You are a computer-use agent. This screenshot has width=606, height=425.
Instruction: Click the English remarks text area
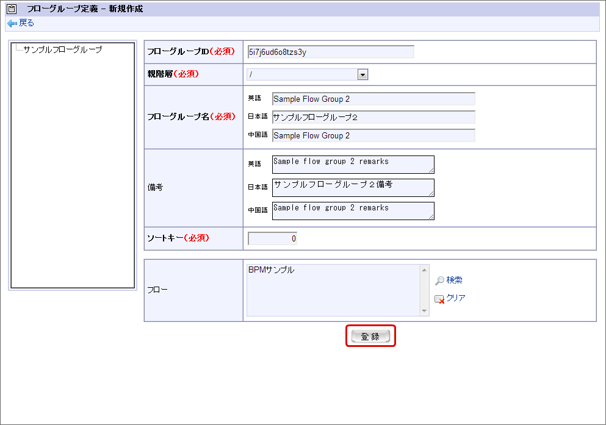tap(353, 165)
